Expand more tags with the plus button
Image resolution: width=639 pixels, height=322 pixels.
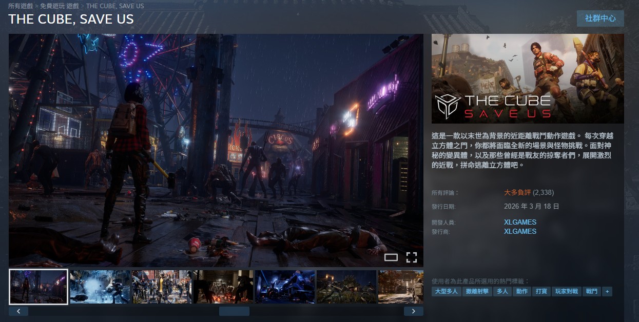pos(607,291)
